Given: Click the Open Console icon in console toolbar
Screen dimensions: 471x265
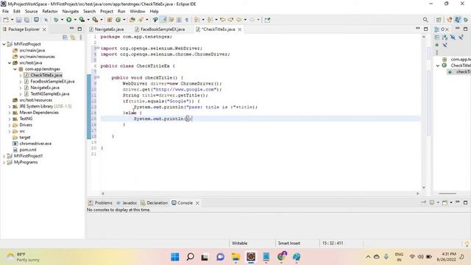Looking at the screenshot, I should (445, 202).
